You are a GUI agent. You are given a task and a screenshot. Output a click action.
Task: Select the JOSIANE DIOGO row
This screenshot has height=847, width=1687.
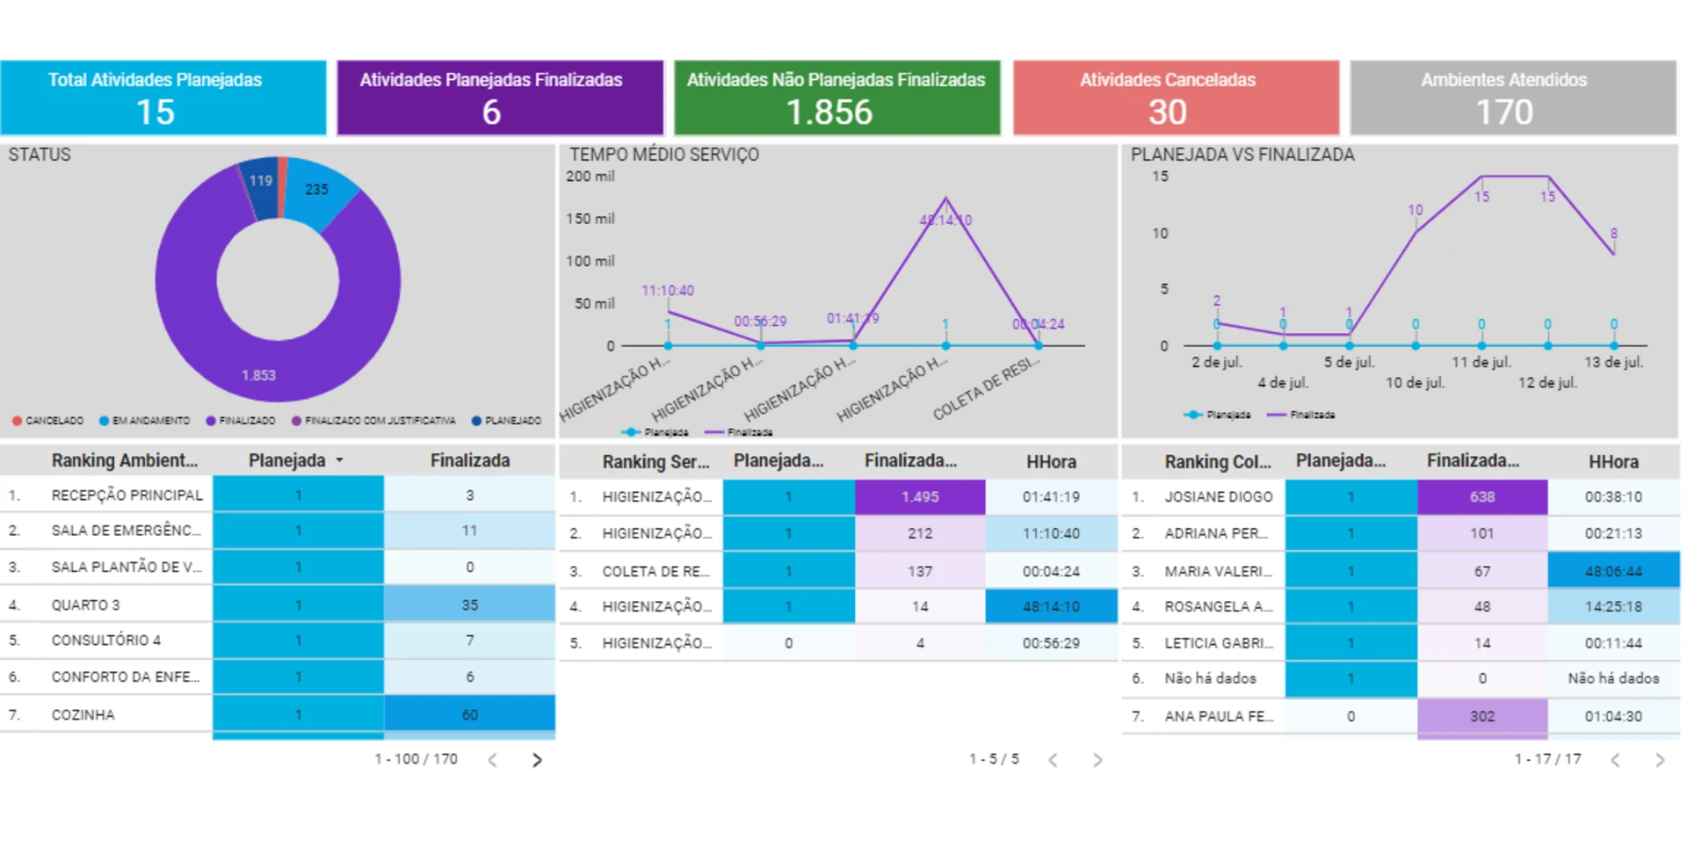coord(1218,497)
